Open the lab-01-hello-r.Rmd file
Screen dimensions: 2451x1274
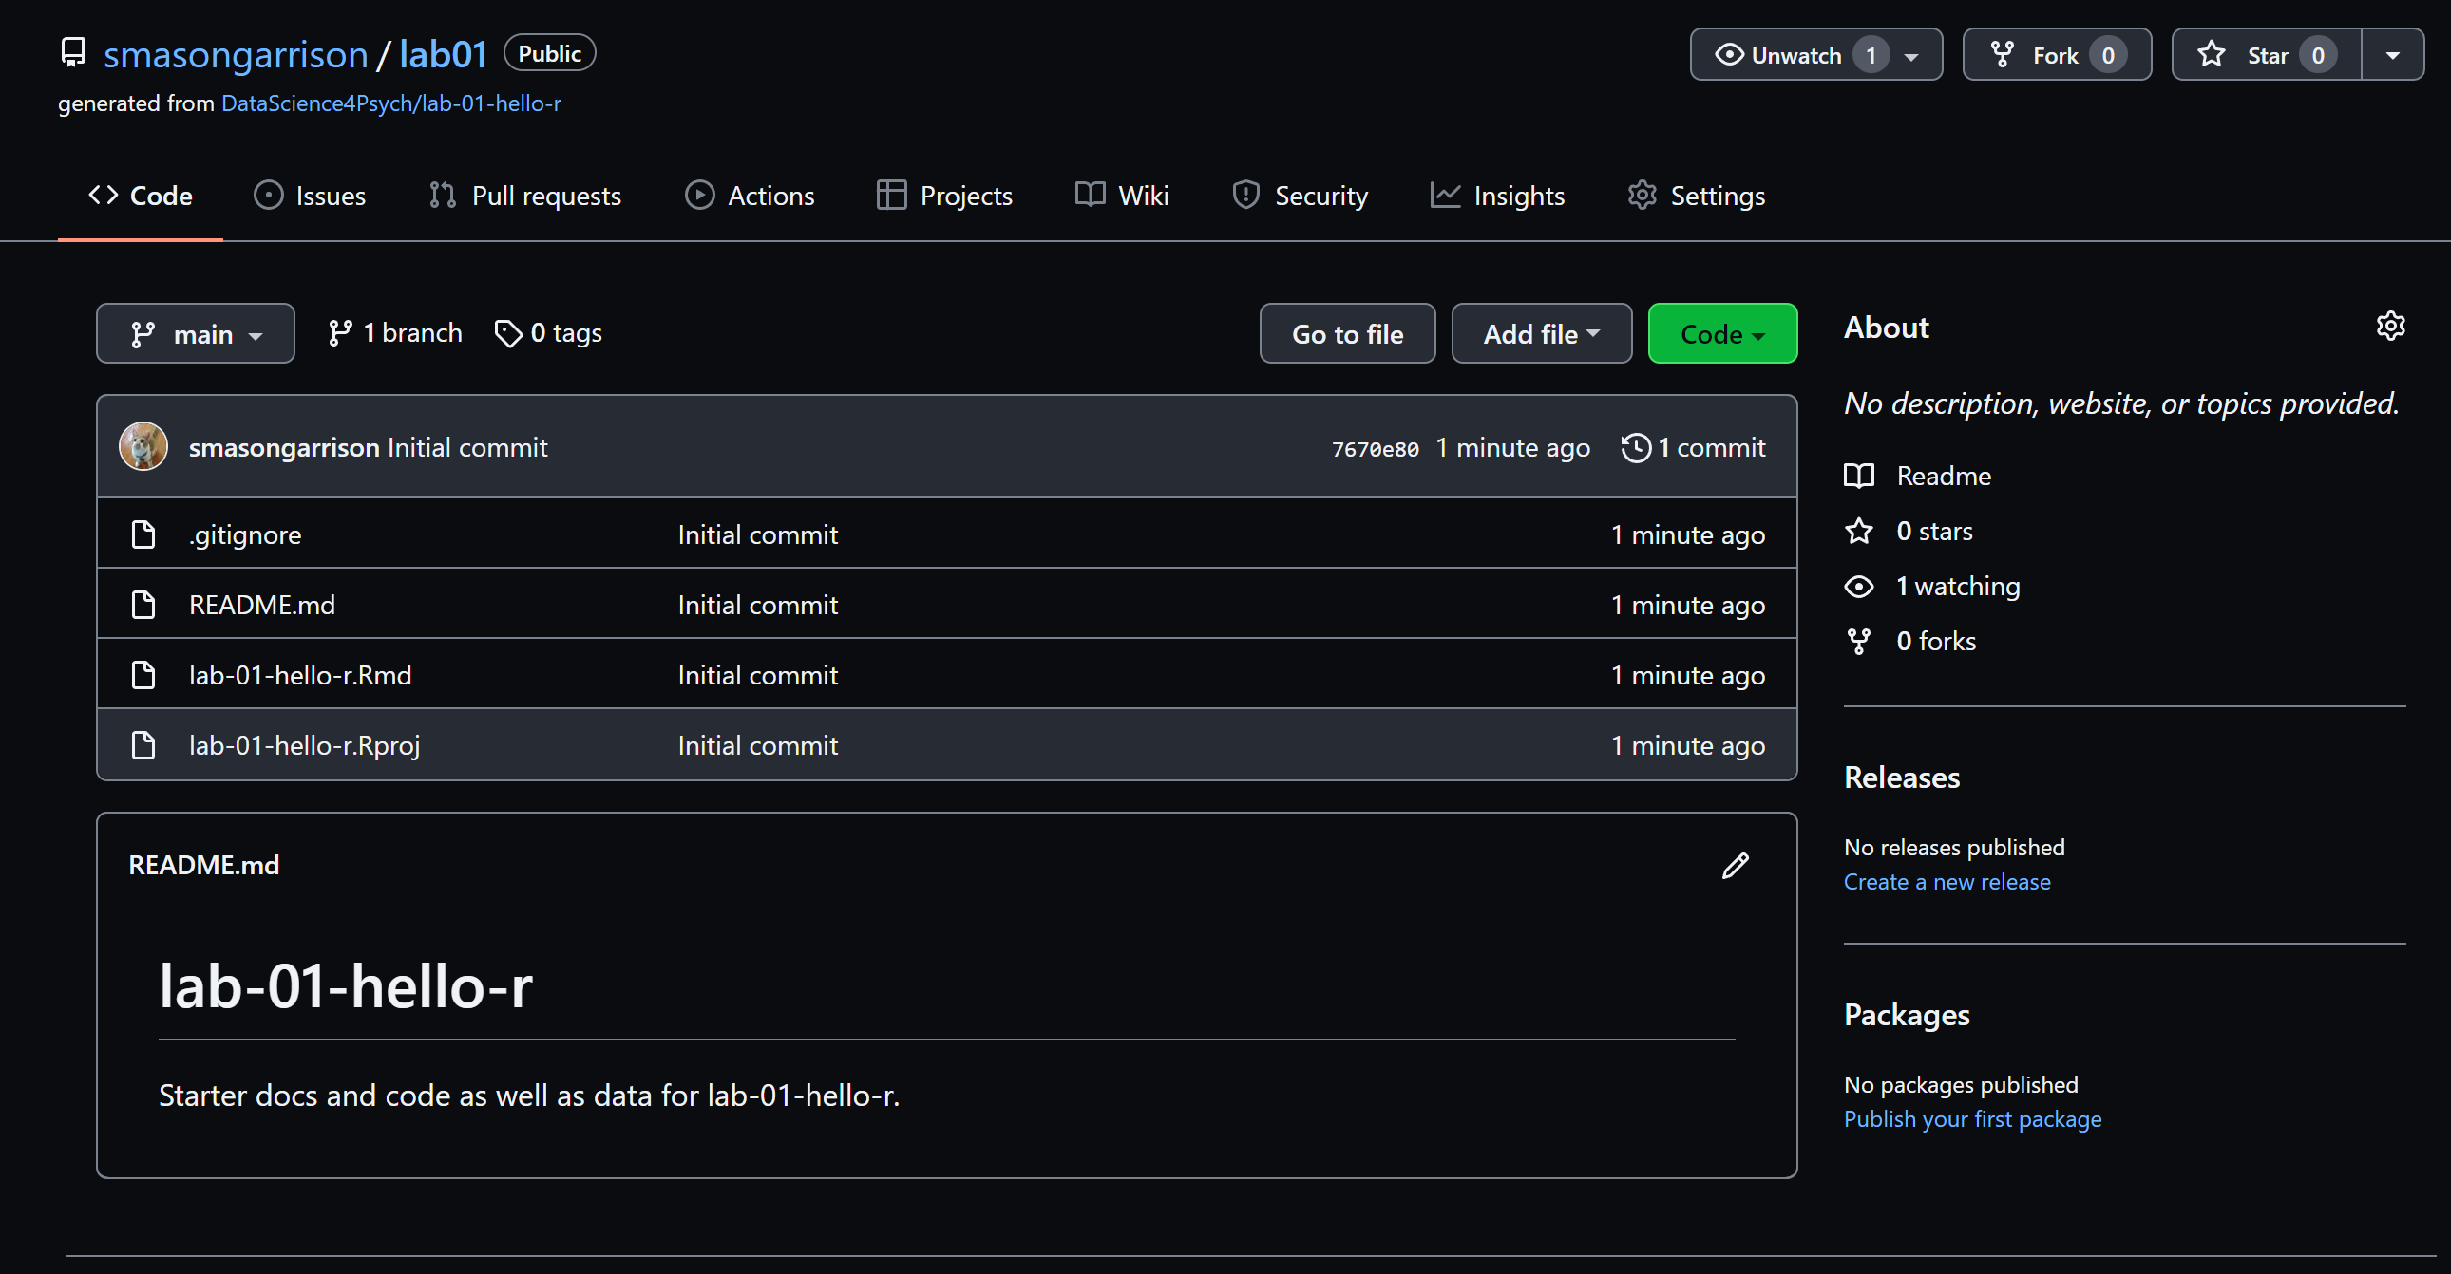[299, 675]
